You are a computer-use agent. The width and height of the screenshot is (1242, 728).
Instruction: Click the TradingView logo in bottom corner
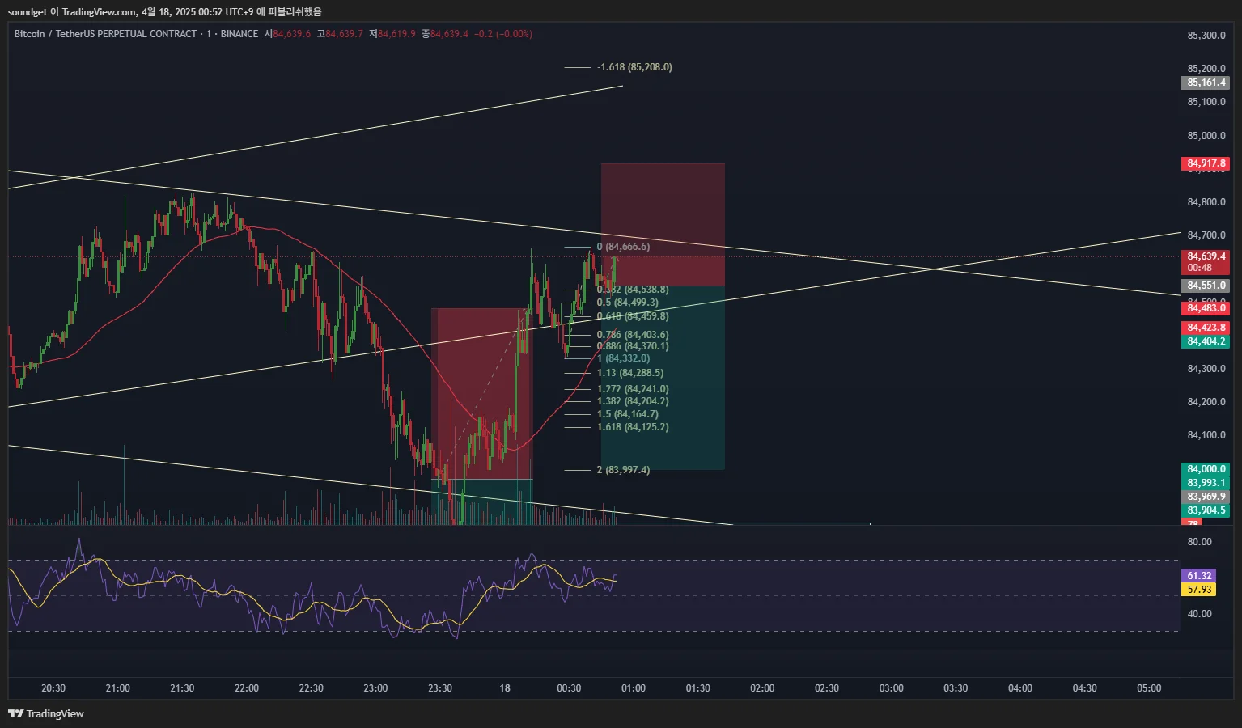point(46,713)
